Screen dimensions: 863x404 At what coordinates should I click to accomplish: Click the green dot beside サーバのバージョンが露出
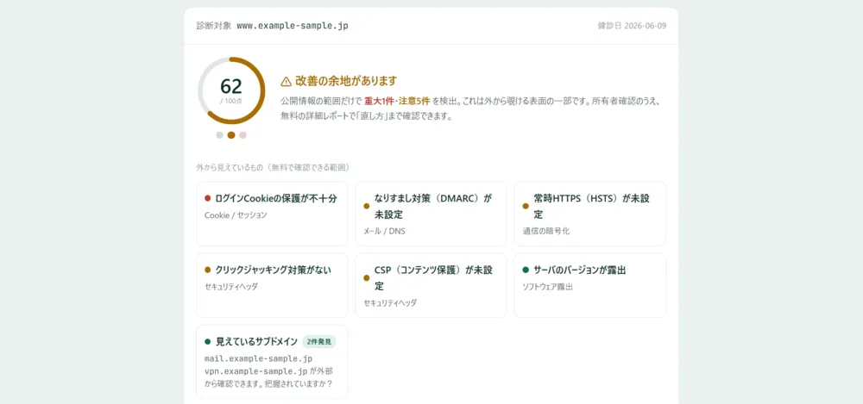(526, 270)
